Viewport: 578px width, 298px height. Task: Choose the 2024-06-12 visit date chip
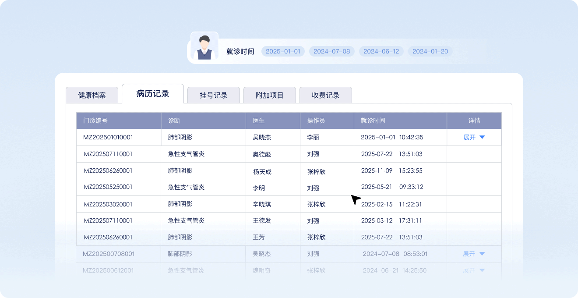pos(381,51)
